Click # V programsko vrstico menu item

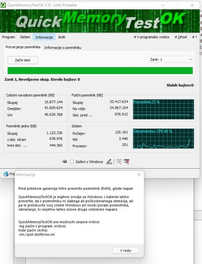coord(151,37)
